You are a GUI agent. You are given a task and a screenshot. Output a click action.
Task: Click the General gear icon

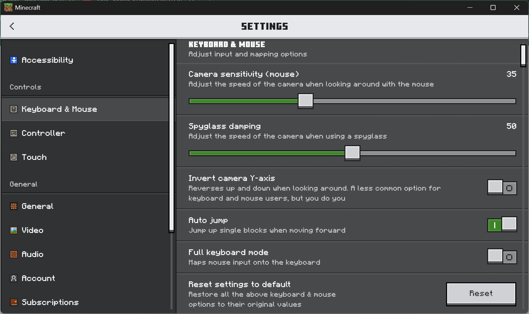[x=14, y=206]
